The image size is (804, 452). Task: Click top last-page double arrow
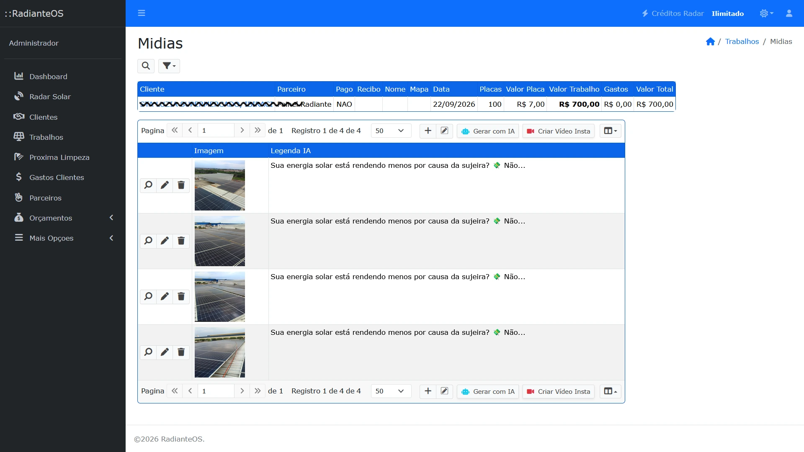[258, 131]
